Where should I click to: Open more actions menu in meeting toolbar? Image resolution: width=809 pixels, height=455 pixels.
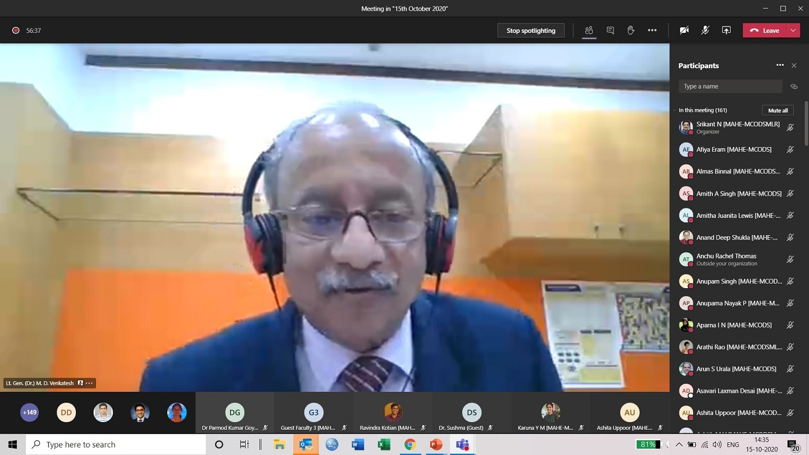click(x=652, y=30)
